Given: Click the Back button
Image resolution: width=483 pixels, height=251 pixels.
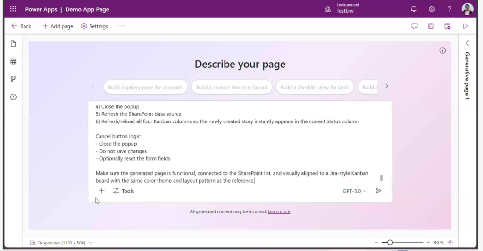Looking at the screenshot, I should click(21, 26).
